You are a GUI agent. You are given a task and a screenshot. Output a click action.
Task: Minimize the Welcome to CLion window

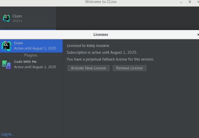(181, 2)
